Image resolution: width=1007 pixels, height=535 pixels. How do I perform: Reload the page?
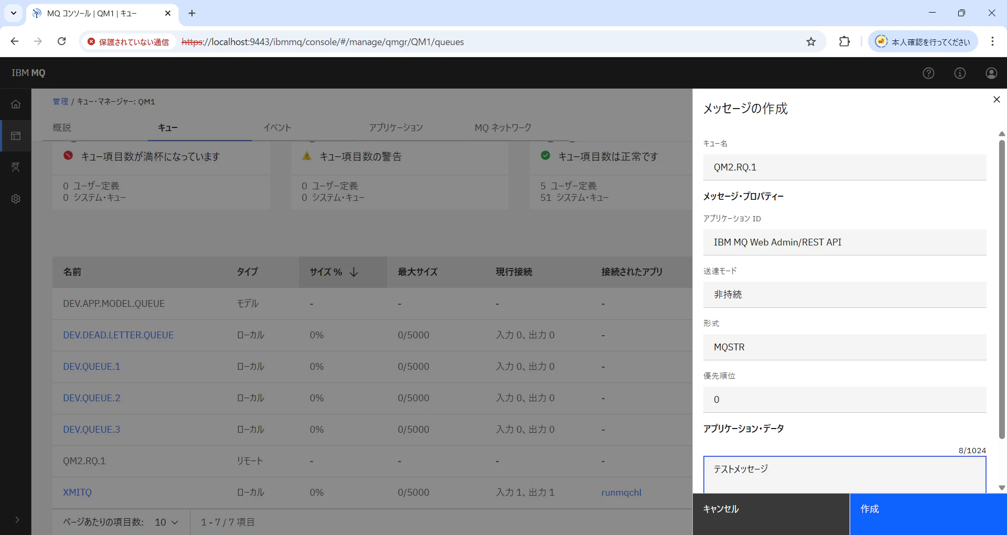[62, 41]
